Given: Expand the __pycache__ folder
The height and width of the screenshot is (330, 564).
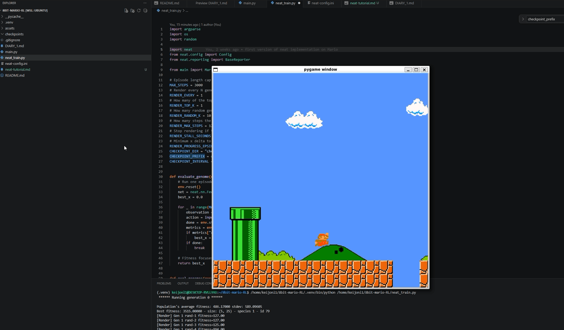Looking at the screenshot, I should (2, 16).
